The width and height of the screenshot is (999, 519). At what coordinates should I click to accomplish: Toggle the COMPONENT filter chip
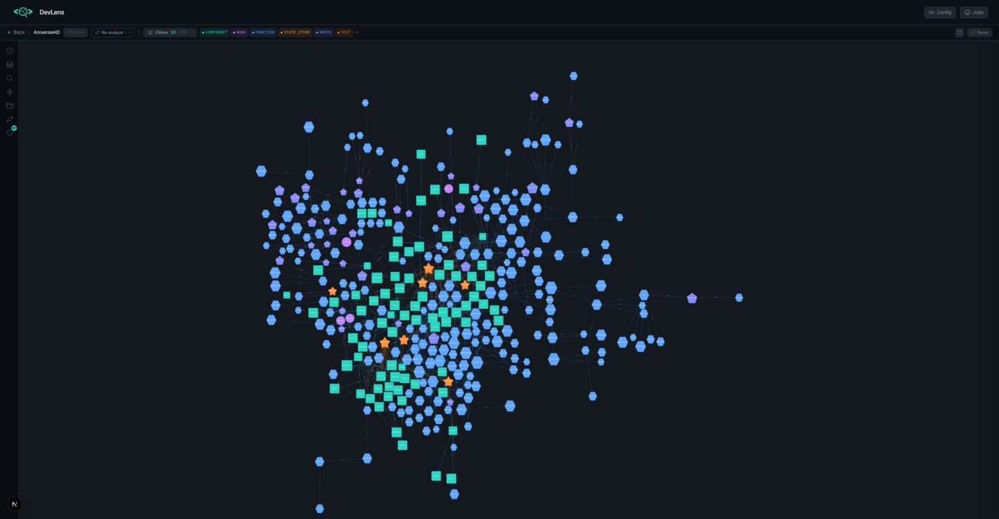[214, 33]
